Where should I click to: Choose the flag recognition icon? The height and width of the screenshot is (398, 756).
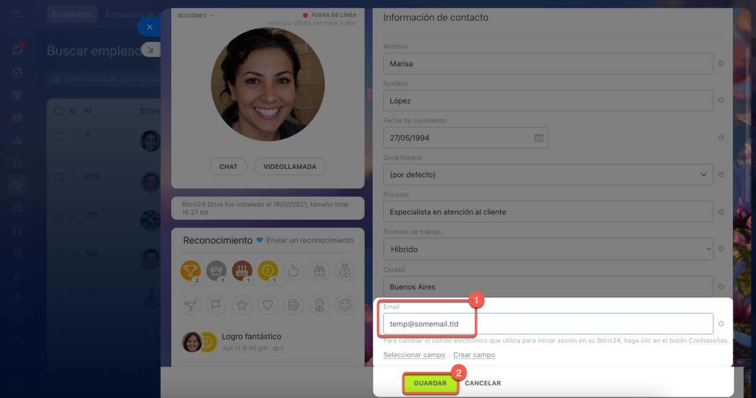point(216,305)
